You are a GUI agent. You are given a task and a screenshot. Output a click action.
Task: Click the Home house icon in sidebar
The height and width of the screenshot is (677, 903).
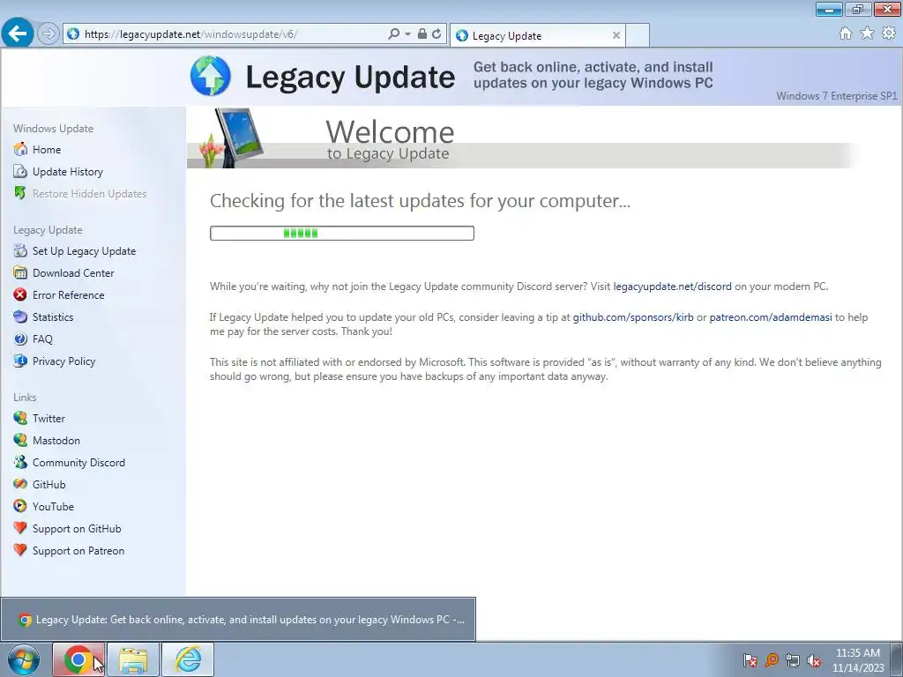point(20,149)
